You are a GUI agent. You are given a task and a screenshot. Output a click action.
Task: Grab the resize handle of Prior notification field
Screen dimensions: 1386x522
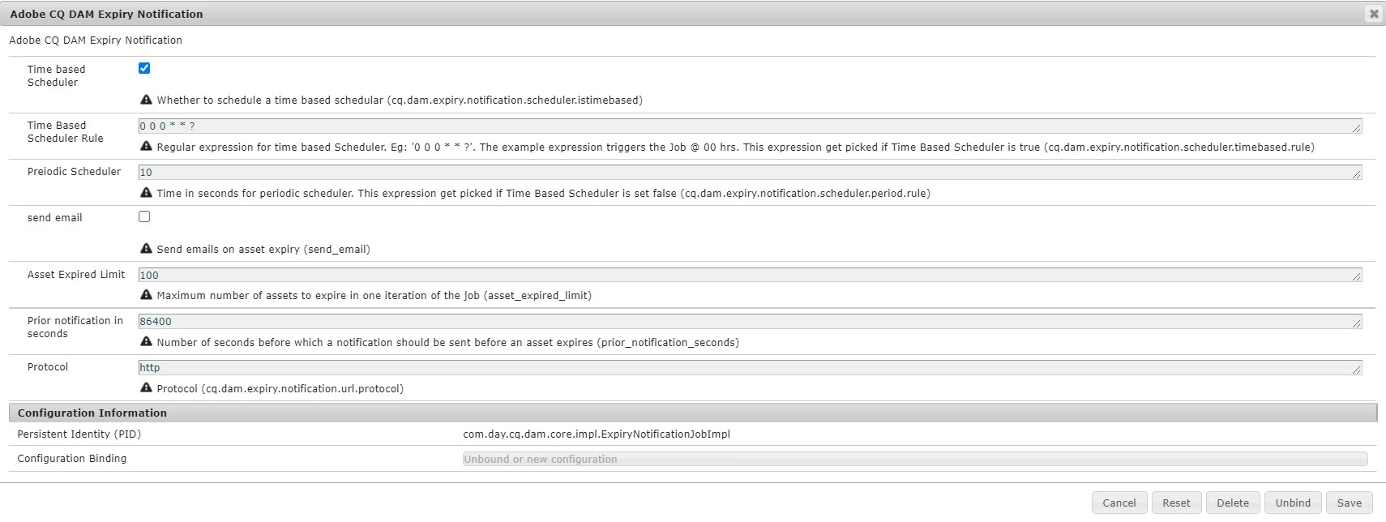[1357, 323]
